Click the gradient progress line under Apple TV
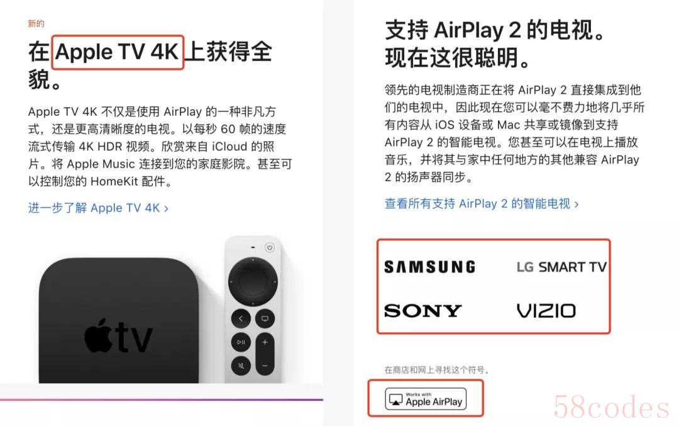 pos(162,400)
